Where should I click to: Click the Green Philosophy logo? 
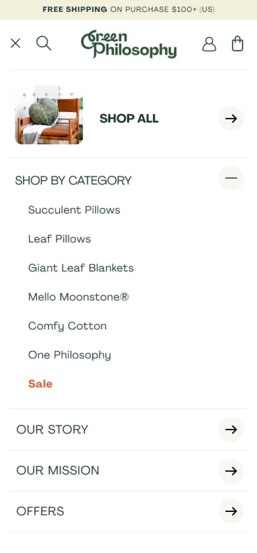(x=129, y=43)
